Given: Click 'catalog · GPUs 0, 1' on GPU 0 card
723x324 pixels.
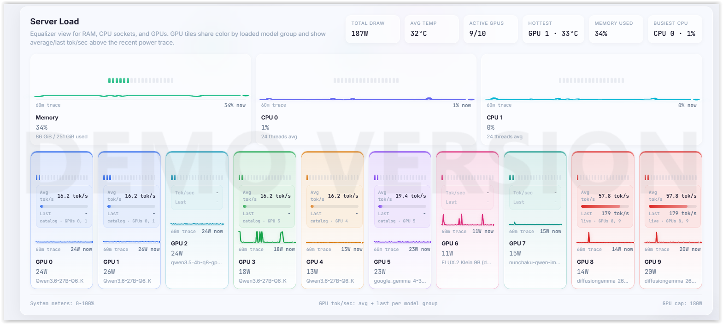Looking at the screenshot, I should coord(63,221).
